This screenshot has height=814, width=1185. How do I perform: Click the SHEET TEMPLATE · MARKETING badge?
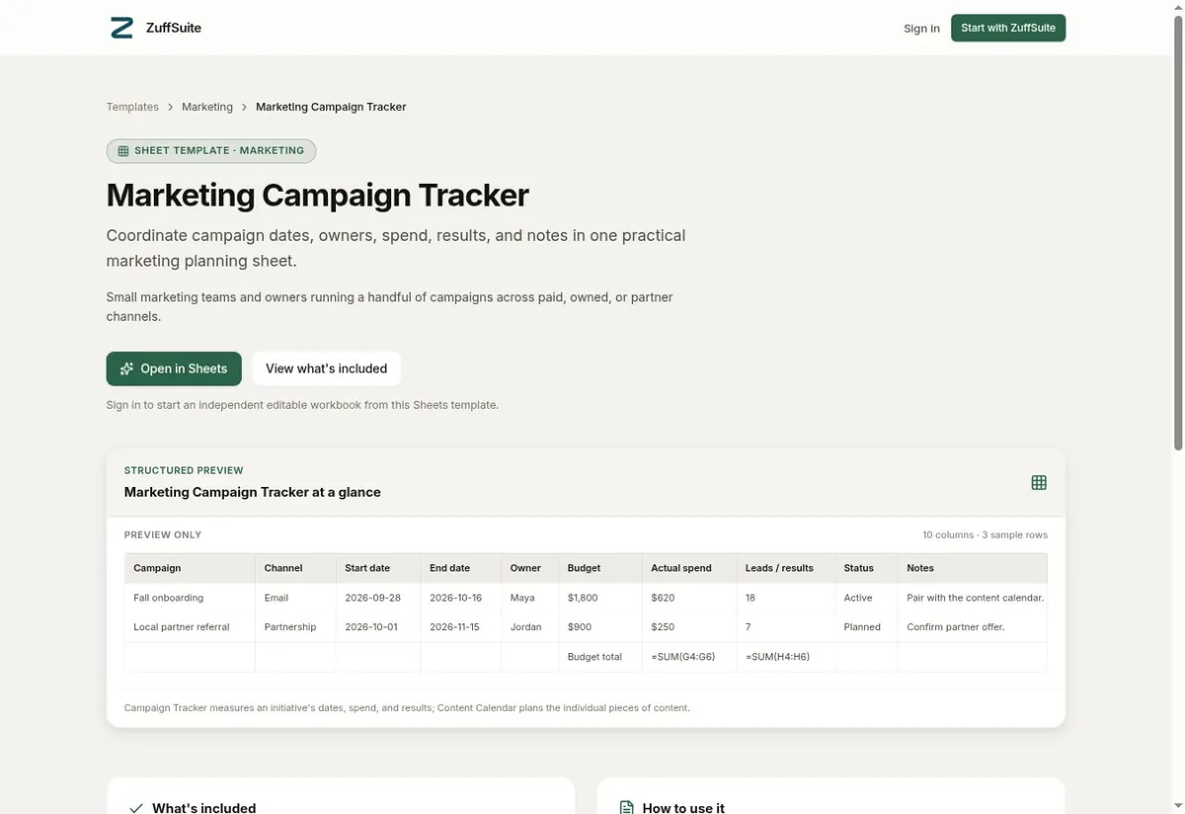(211, 151)
